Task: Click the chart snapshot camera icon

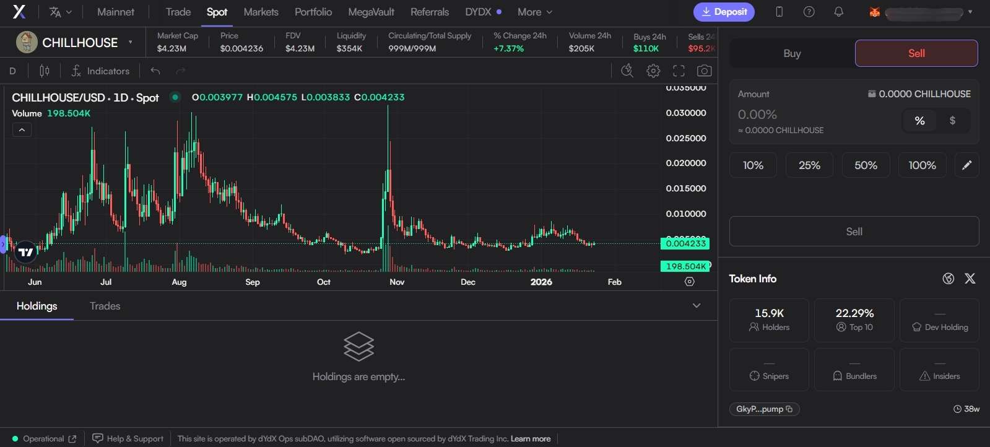Action: (x=704, y=71)
